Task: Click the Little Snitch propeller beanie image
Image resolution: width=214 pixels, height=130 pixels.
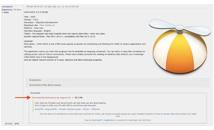Action: (x=180, y=46)
